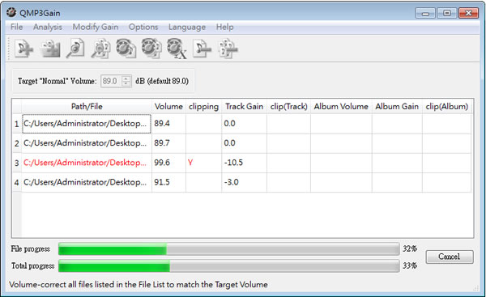Select the file path in row 1
The height and width of the screenshot is (297, 486).
pyautogui.click(x=87, y=124)
